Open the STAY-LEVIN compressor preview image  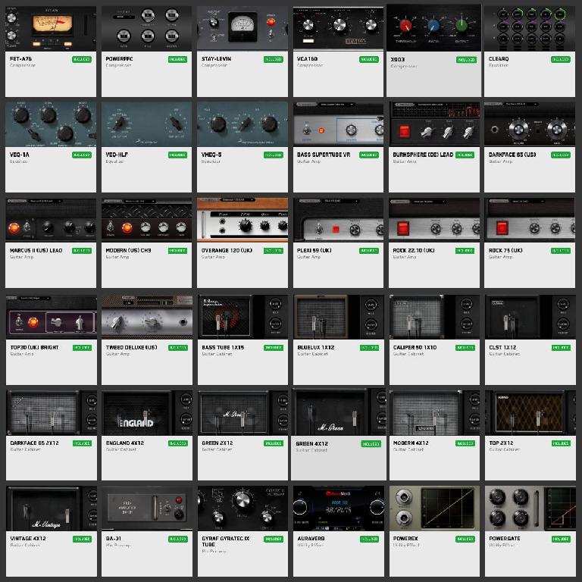242,28
